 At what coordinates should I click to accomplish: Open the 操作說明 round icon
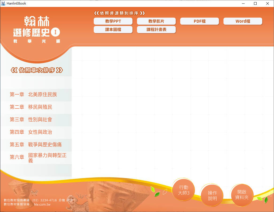[212, 195]
